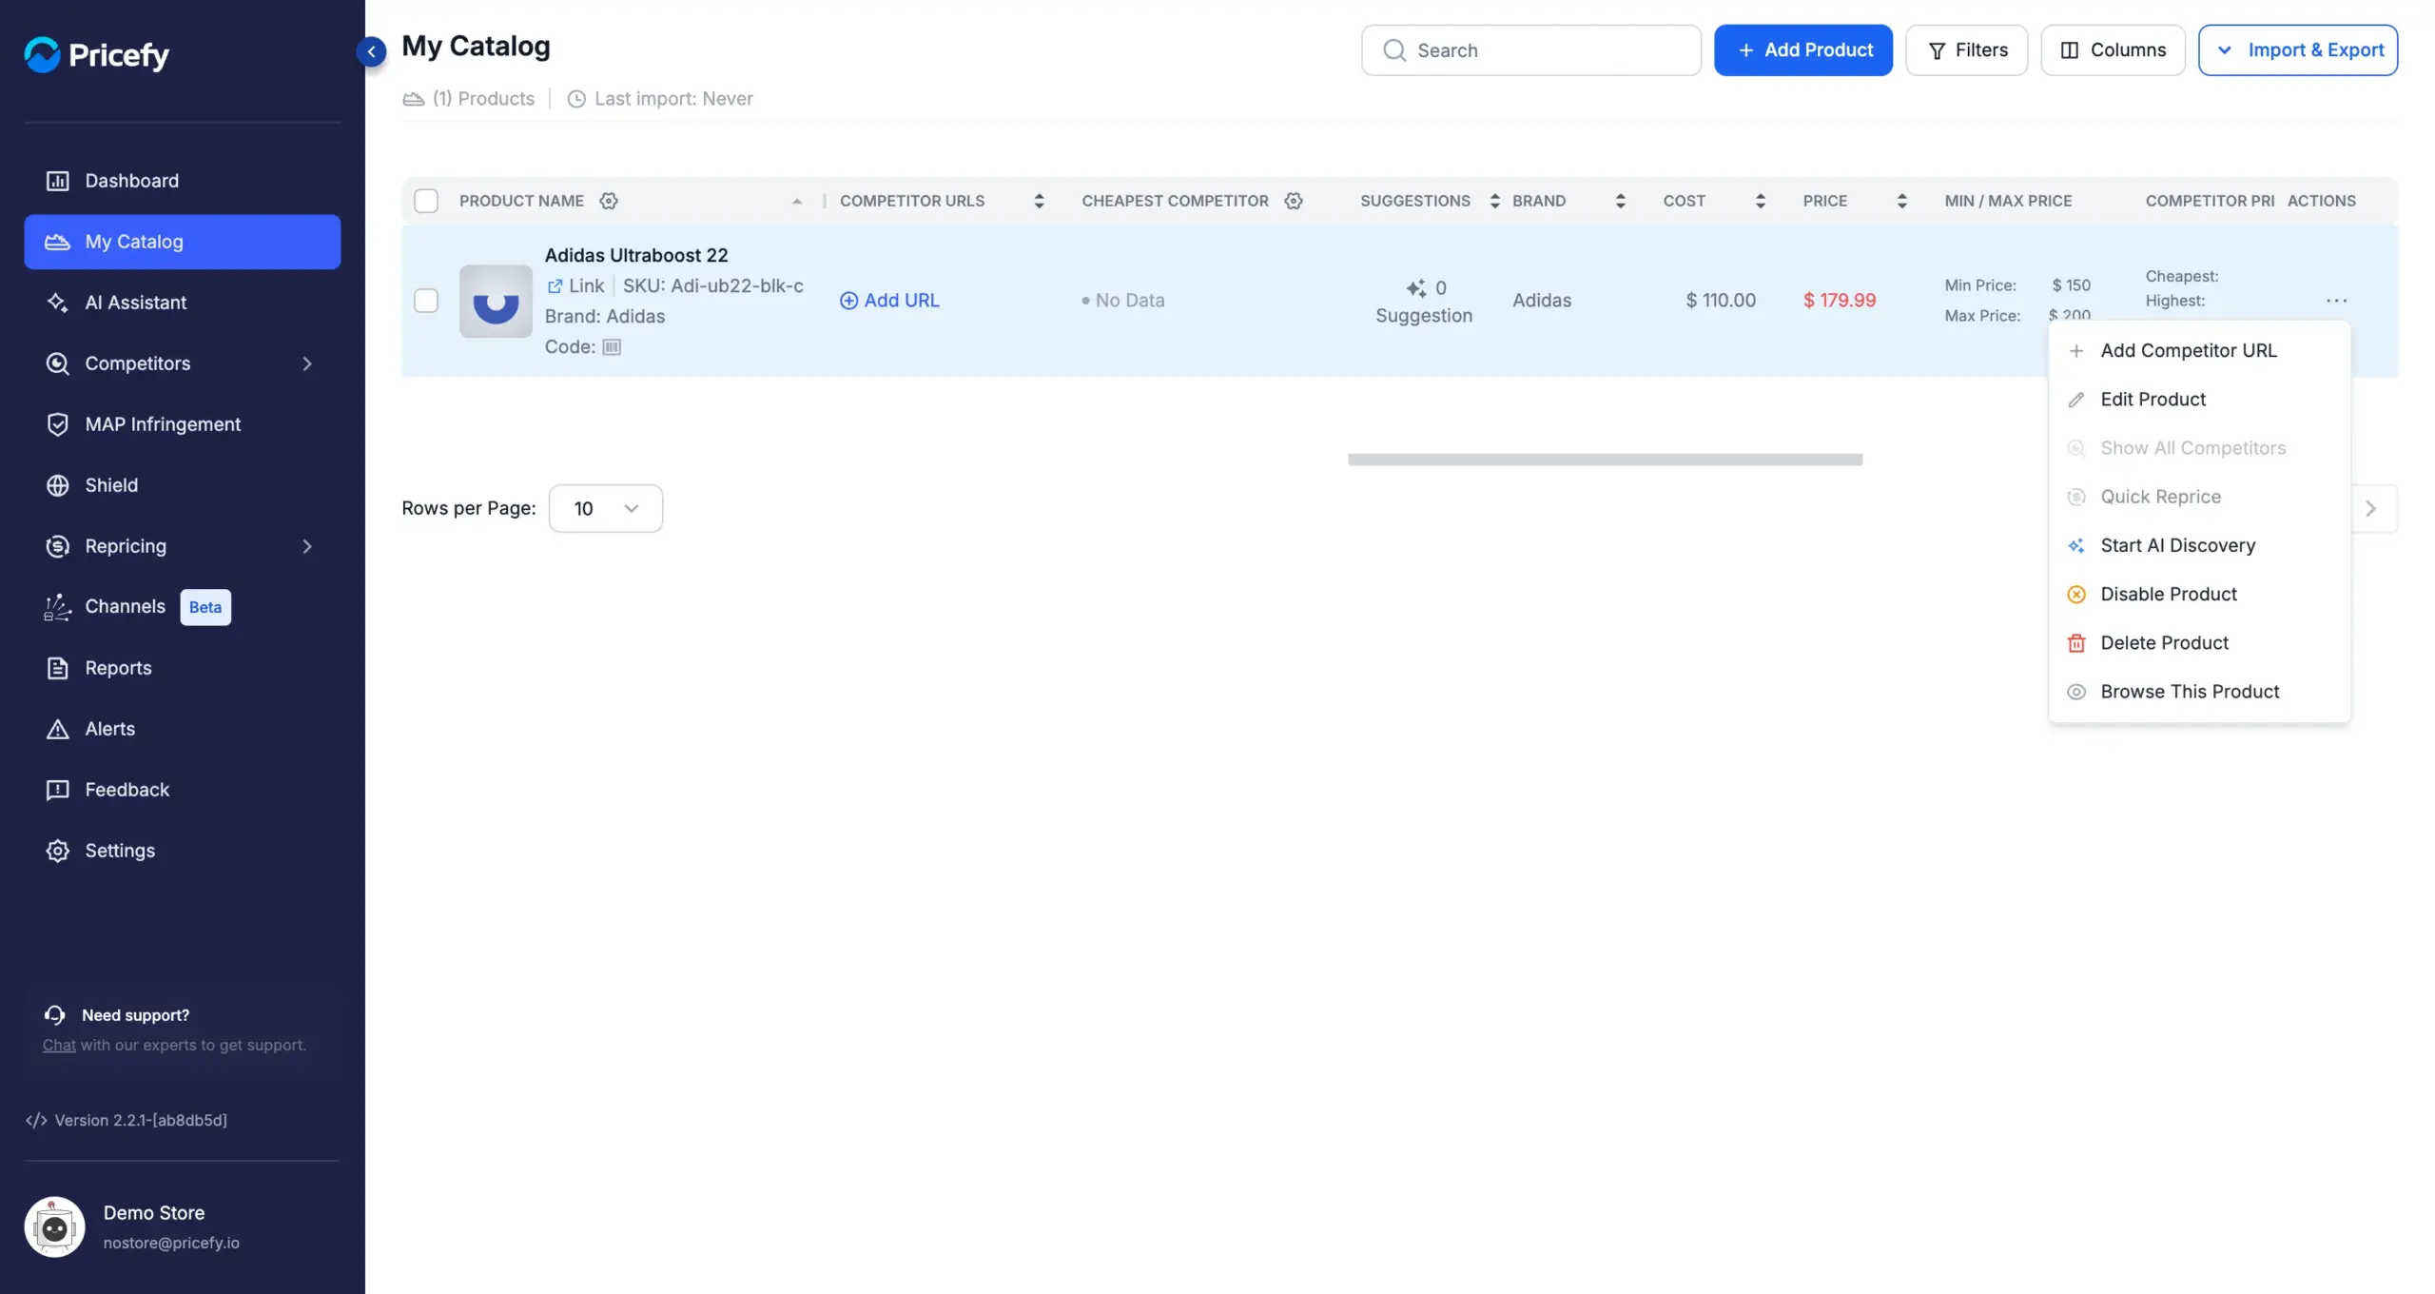Screen dimensions: 2435x1294
Task: Click the Pricefy logo
Action: [96, 54]
